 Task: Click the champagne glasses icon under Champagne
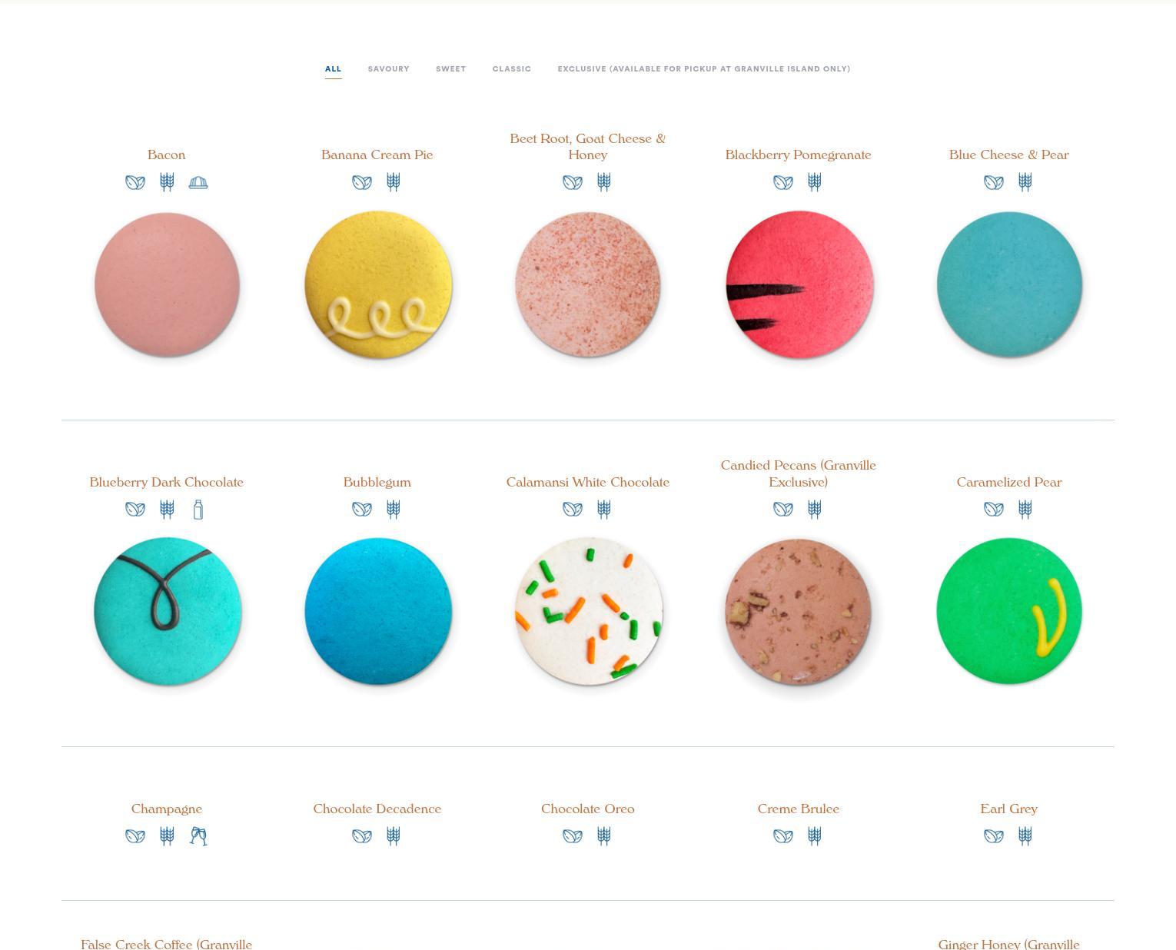pyautogui.click(x=198, y=836)
